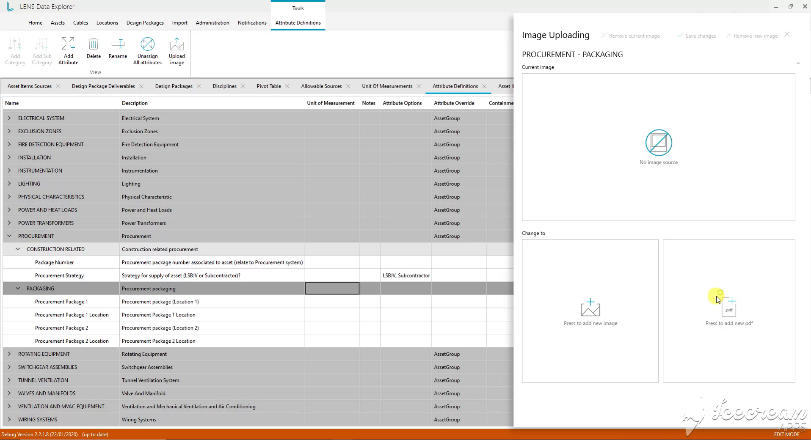811x440 pixels.
Task: Open the Notifications menu
Action: (252, 23)
